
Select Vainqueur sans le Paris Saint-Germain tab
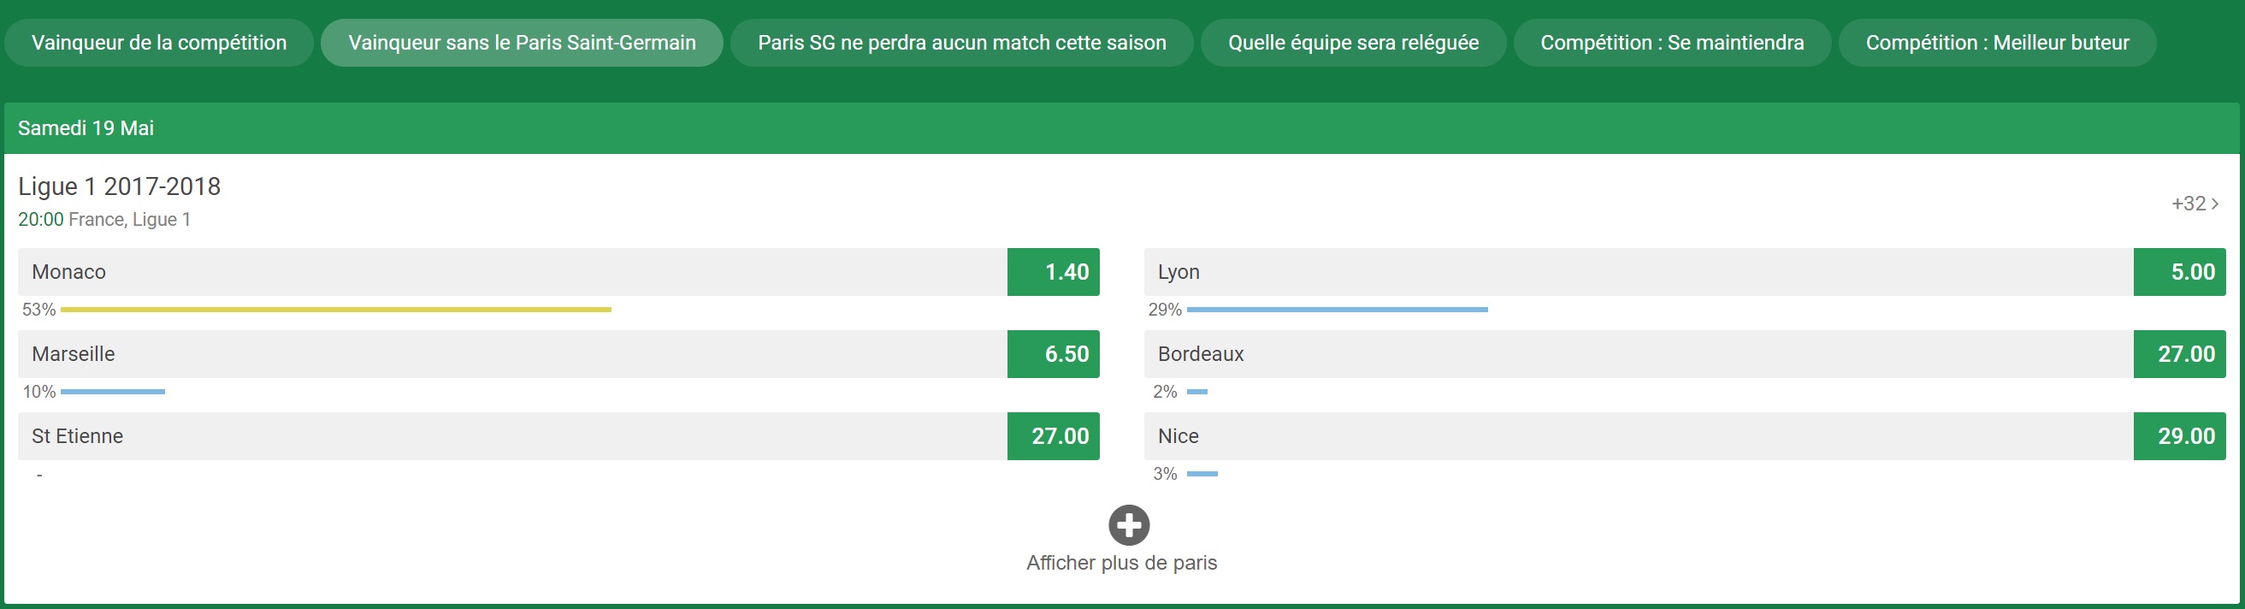(522, 43)
